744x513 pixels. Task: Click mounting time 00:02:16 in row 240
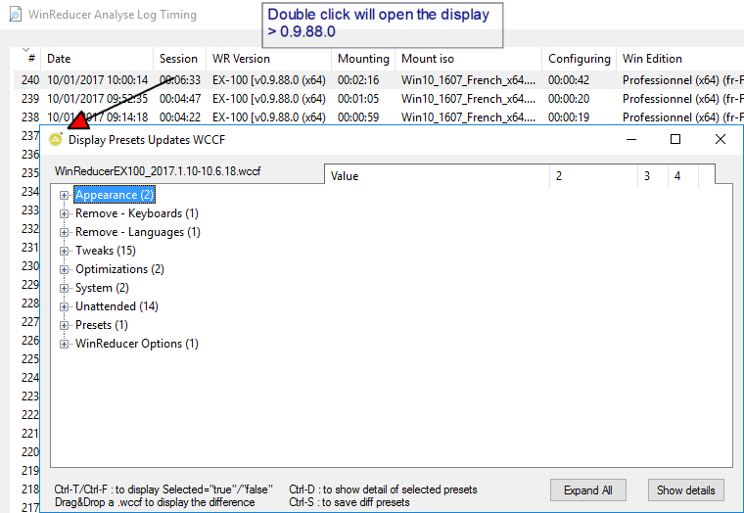pos(358,80)
